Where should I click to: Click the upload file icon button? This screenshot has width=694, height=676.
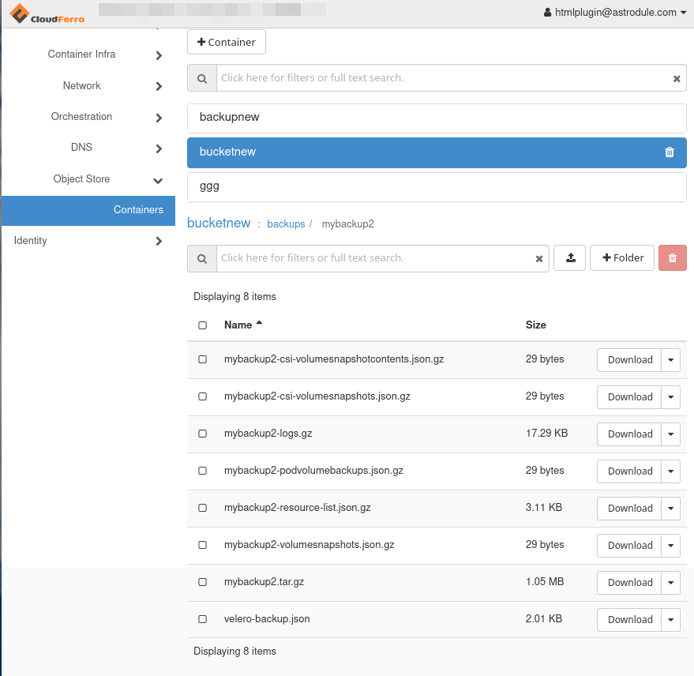pos(570,258)
